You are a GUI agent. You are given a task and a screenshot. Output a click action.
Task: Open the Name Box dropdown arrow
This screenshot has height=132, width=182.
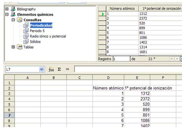click(x=42, y=69)
